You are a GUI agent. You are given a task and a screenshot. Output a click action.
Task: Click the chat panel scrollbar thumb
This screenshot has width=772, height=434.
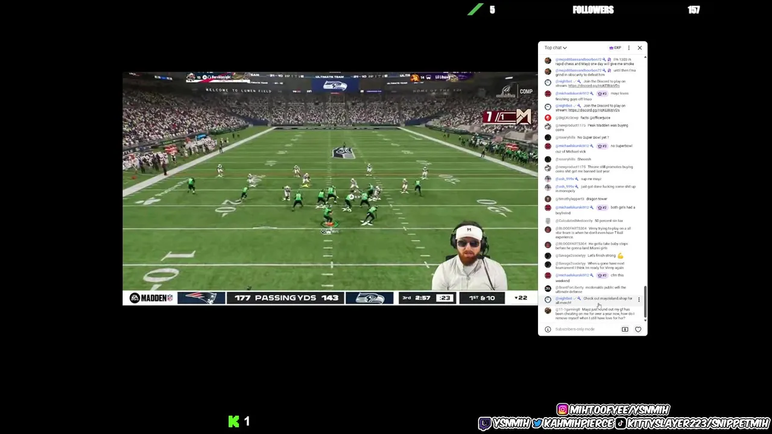pos(645,302)
